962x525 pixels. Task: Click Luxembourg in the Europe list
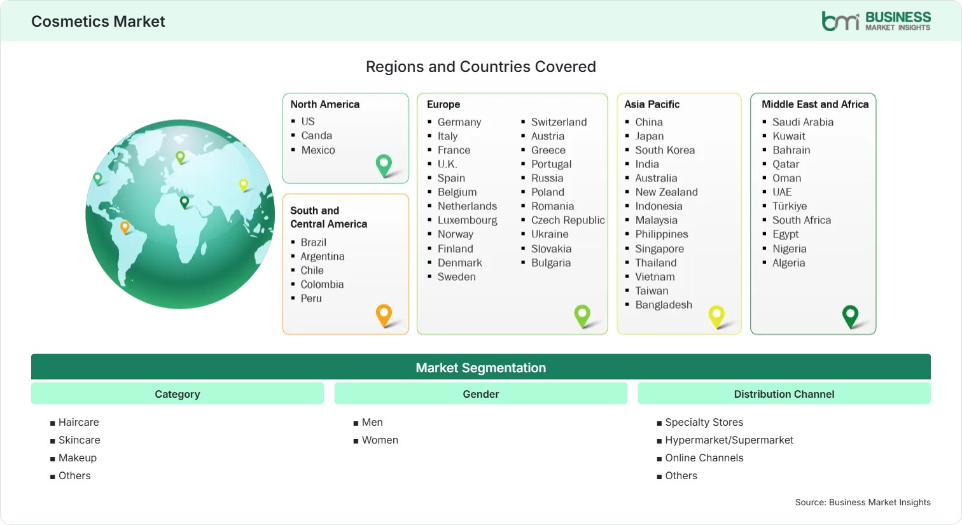[468, 220]
